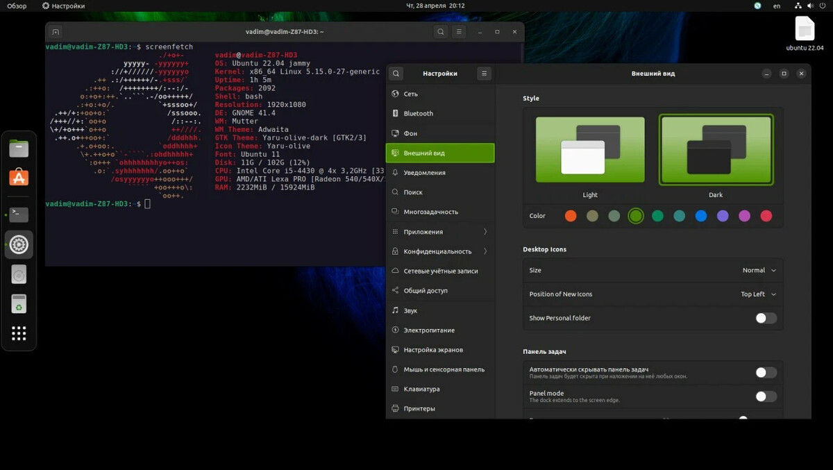Open the Клавиатура settings panel

point(440,389)
